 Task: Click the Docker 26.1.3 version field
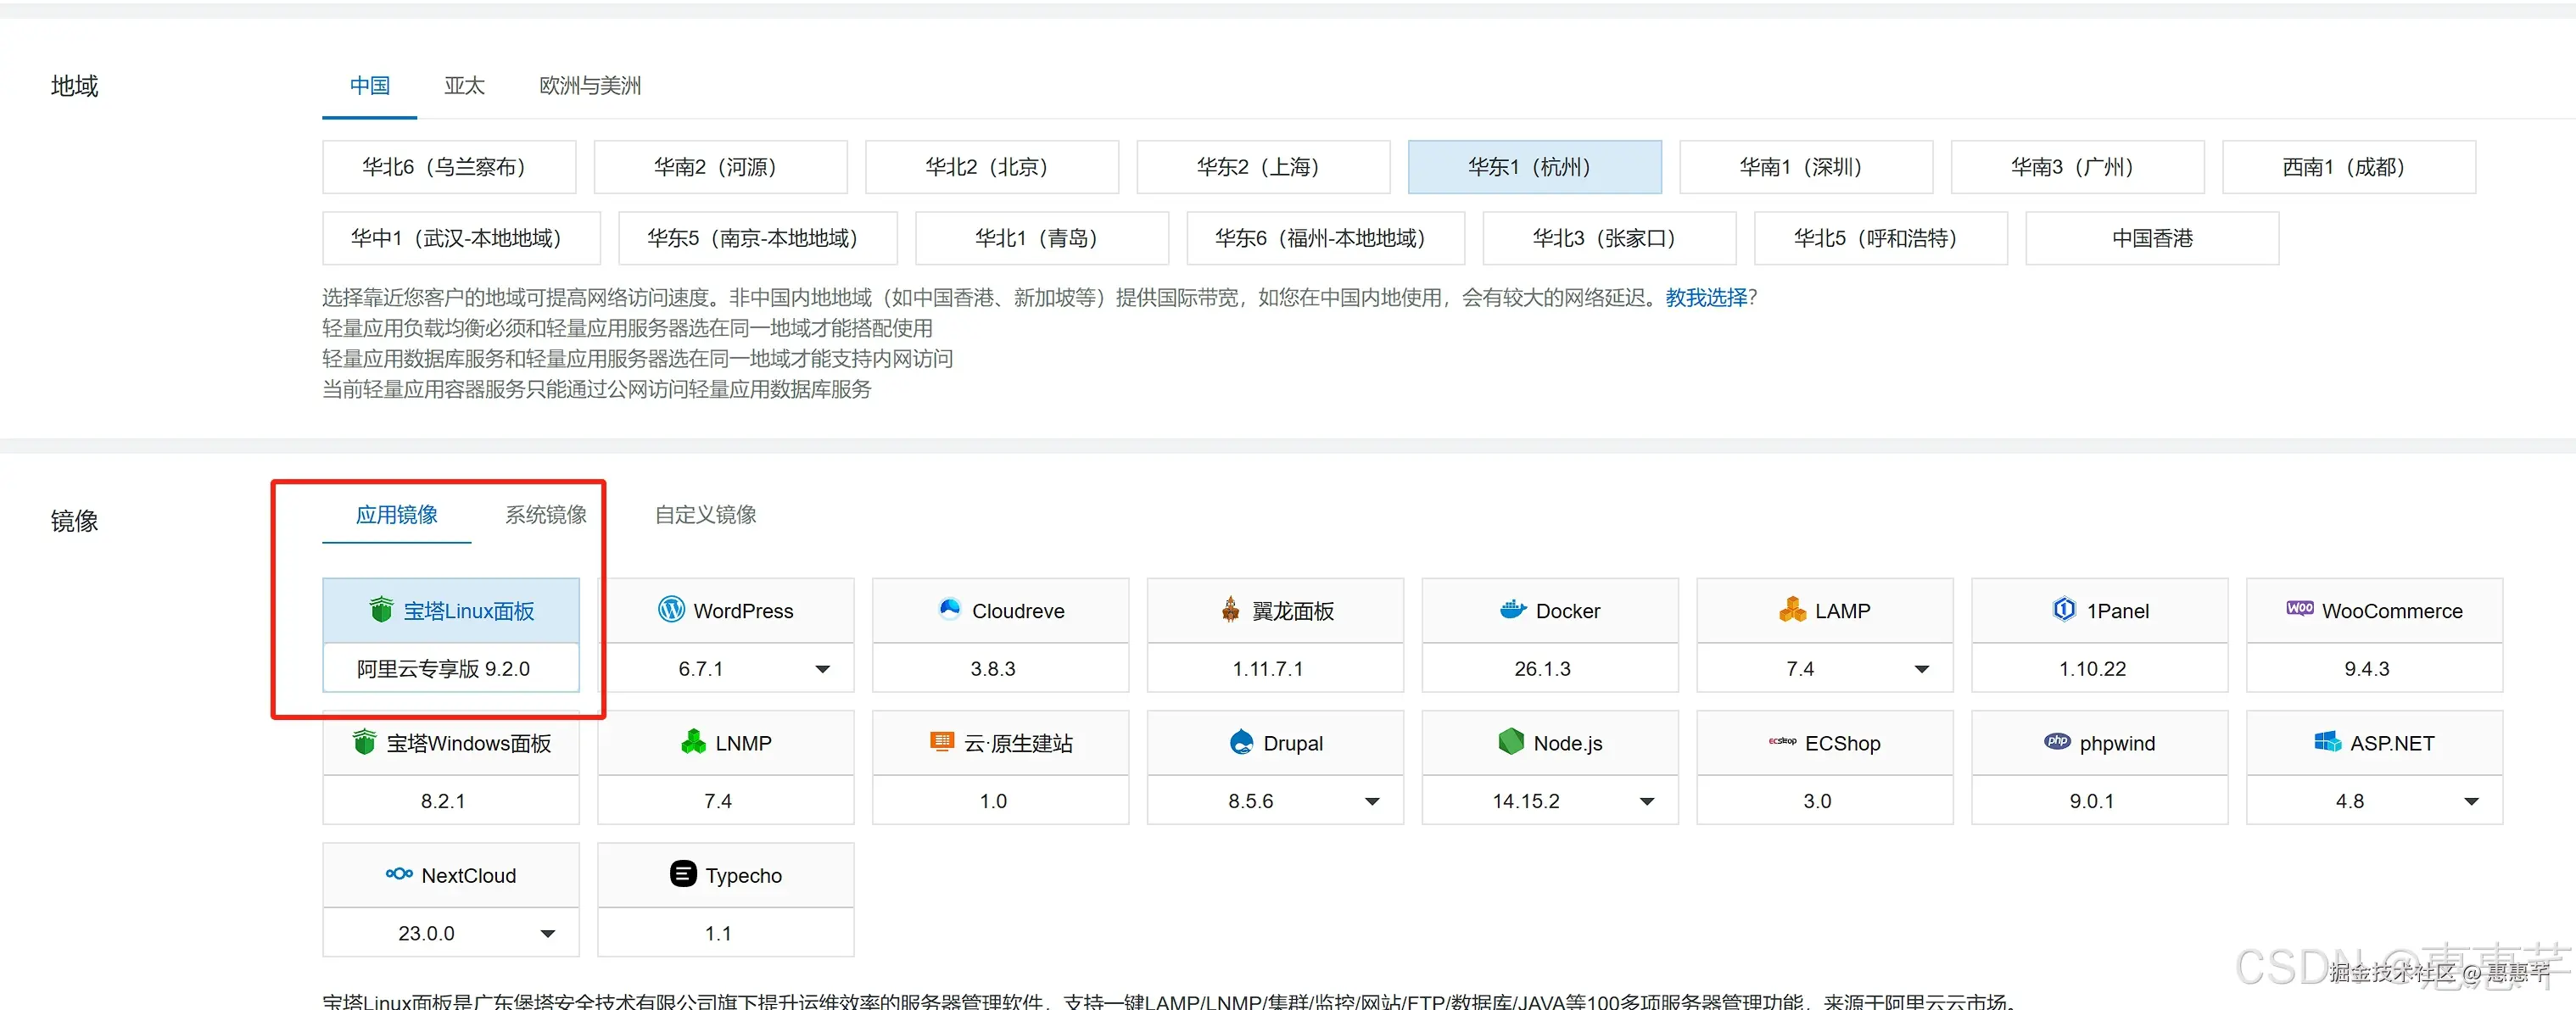click(1550, 668)
